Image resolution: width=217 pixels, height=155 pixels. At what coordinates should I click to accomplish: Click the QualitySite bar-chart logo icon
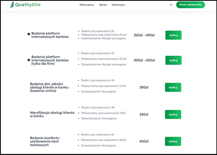click(12, 5)
